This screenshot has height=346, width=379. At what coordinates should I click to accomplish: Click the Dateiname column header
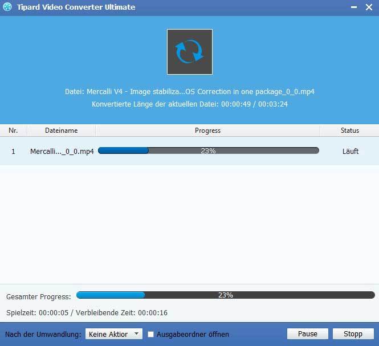point(62,131)
